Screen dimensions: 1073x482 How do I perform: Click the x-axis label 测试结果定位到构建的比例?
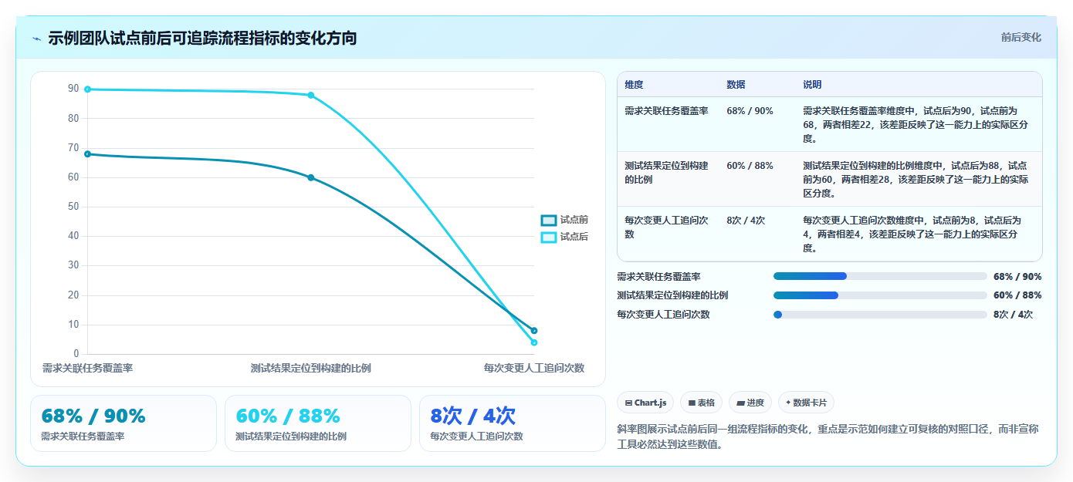[311, 369]
